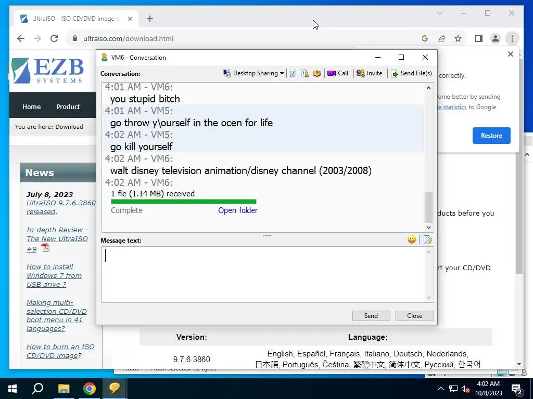This screenshot has height=399, width=533.
Task: Send the message with the Send button
Action: [371, 316]
